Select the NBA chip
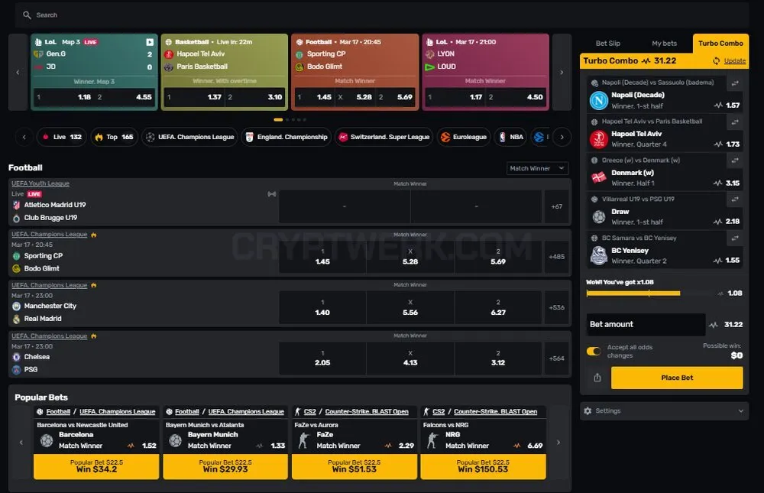 point(511,137)
